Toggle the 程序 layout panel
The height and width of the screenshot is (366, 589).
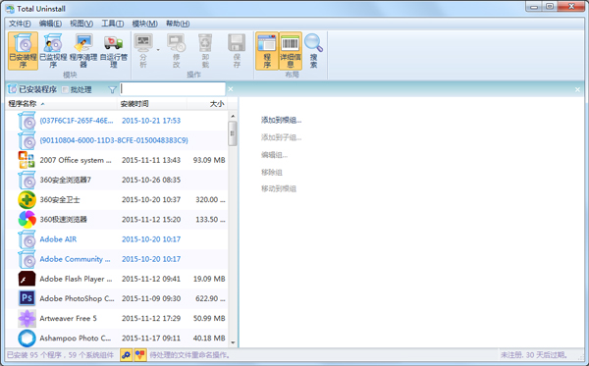click(x=267, y=51)
